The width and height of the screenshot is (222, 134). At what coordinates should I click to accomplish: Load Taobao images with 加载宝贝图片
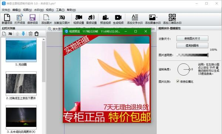click(x=62, y=19)
